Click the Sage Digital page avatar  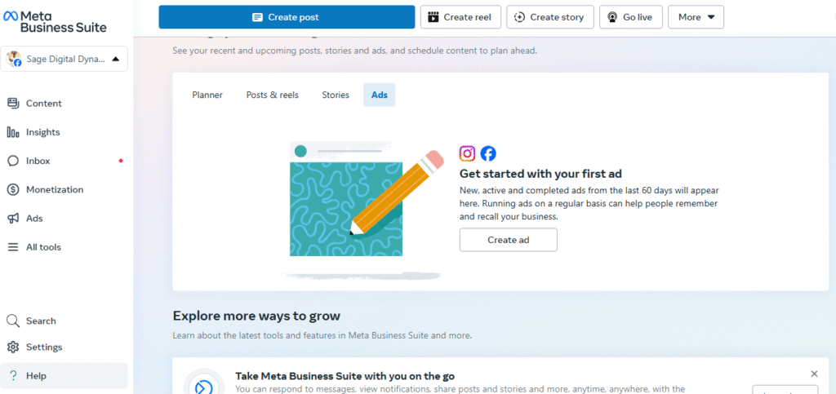(x=14, y=59)
